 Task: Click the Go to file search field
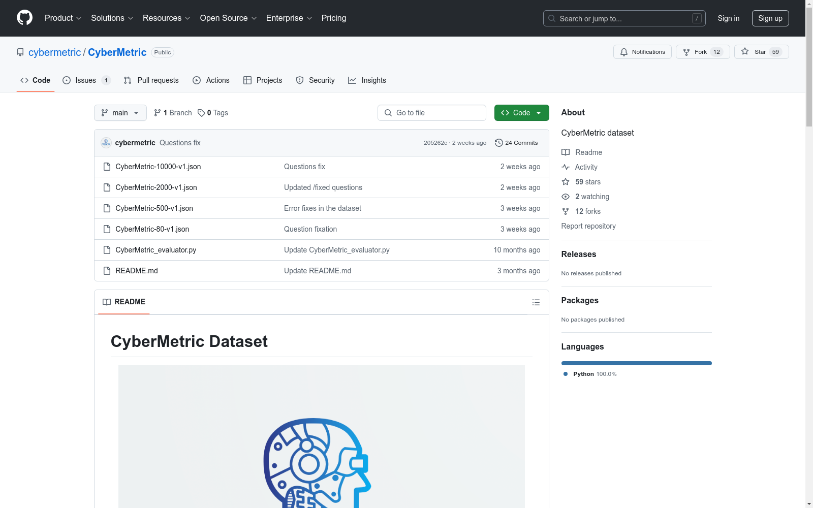[x=432, y=113]
